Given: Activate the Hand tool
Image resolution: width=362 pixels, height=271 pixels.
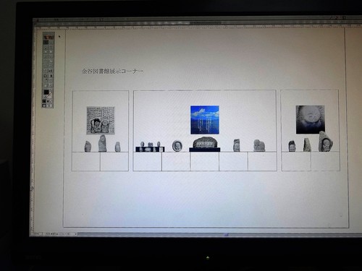Looking at the screenshot, I should 46,85.
